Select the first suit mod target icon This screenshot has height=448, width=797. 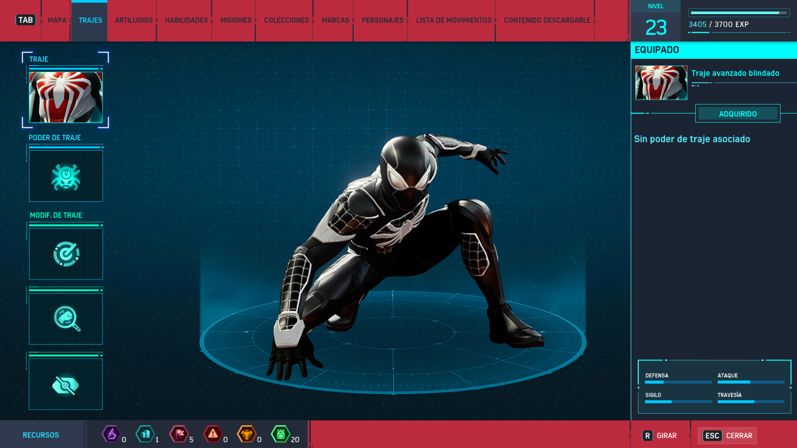tap(66, 254)
